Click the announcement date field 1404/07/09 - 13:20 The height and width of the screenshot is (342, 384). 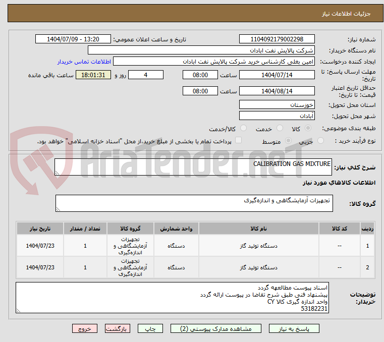click(73, 39)
